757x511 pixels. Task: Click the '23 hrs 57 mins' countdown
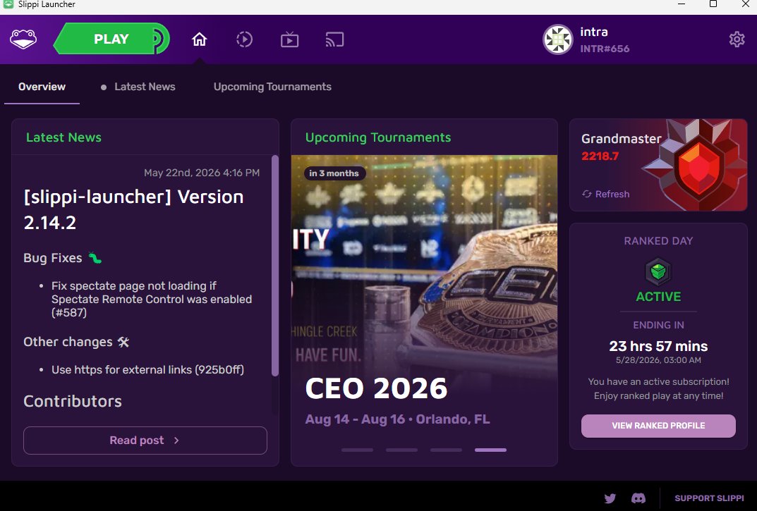click(x=658, y=346)
